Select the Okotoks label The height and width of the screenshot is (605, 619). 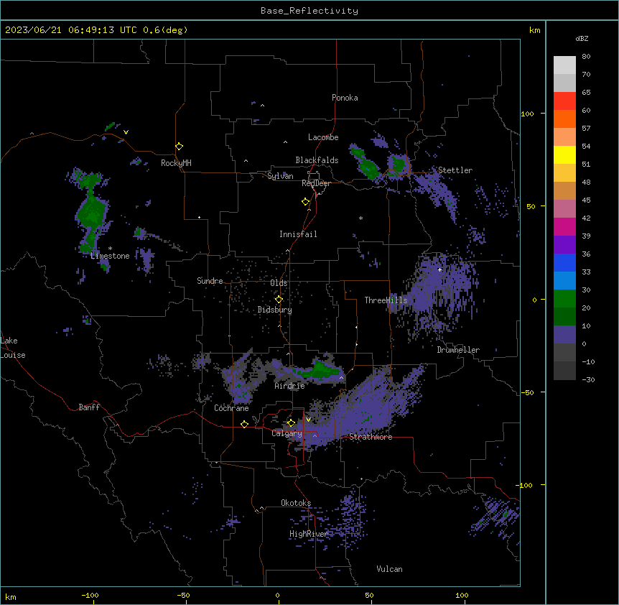pyautogui.click(x=296, y=503)
